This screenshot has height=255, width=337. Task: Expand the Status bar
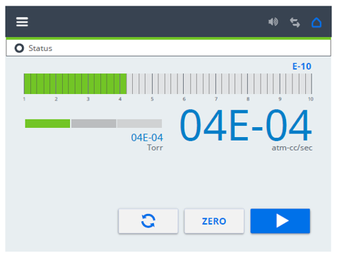[168, 48]
